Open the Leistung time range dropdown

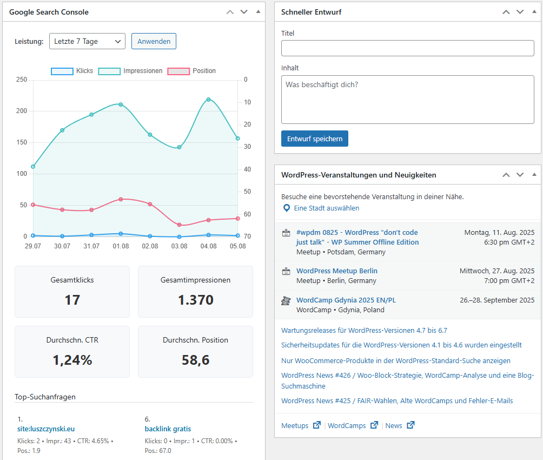(87, 42)
